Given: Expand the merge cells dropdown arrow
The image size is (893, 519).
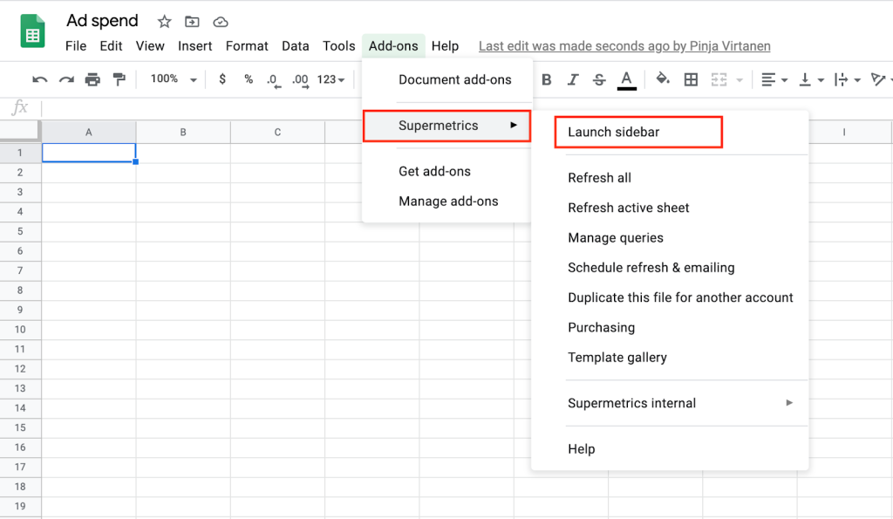Looking at the screenshot, I should click(740, 80).
